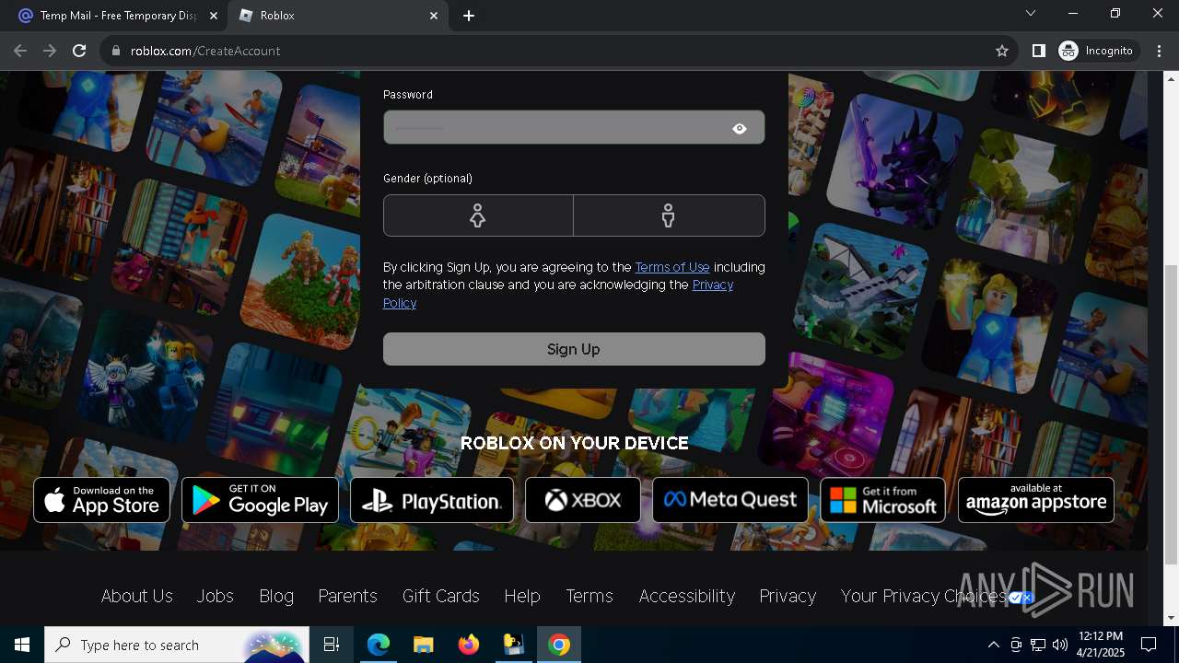Screen dimensions: 1179x663
Task: Open the Incognito profile menu
Action: pyautogui.click(x=1098, y=51)
